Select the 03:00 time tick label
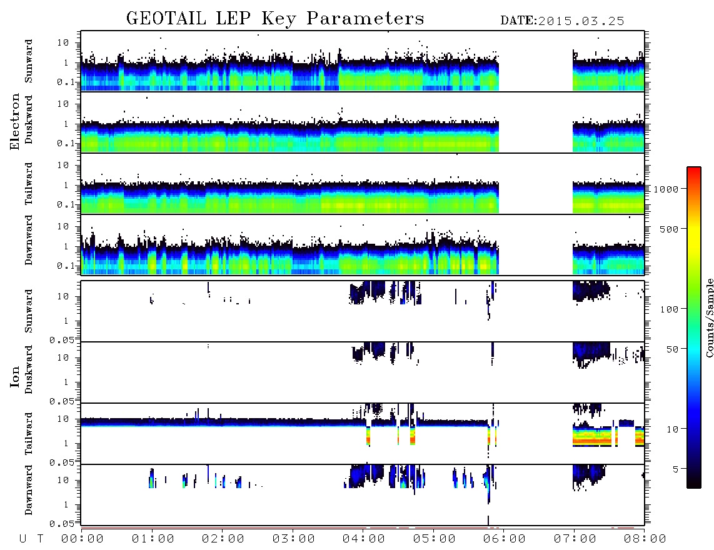The image size is (714, 550). point(294,539)
